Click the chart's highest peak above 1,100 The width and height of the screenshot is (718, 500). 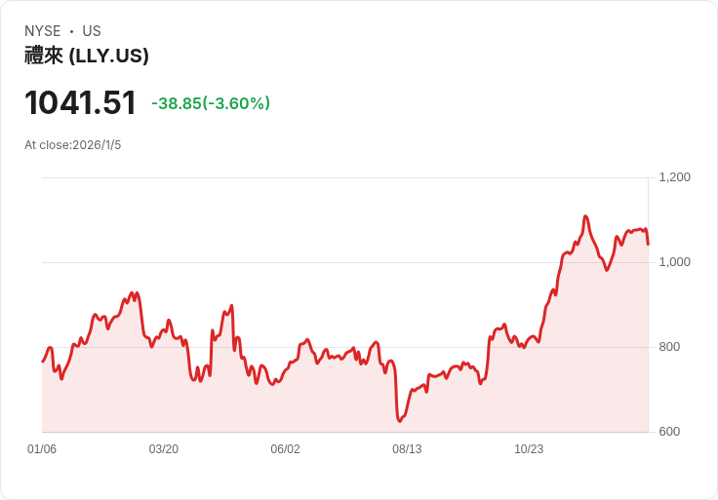(585, 216)
